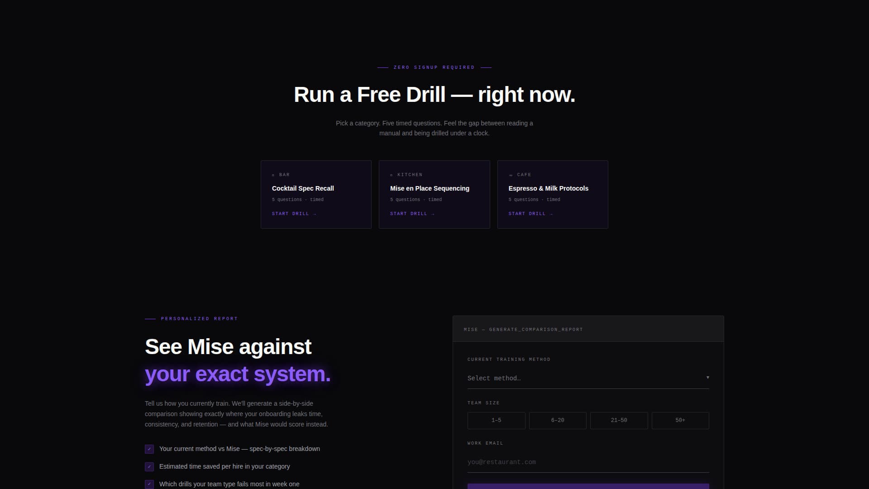Click 'Estimated time saved per hire in your category'
Image resolution: width=869 pixels, height=489 pixels.
[x=224, y=466]
